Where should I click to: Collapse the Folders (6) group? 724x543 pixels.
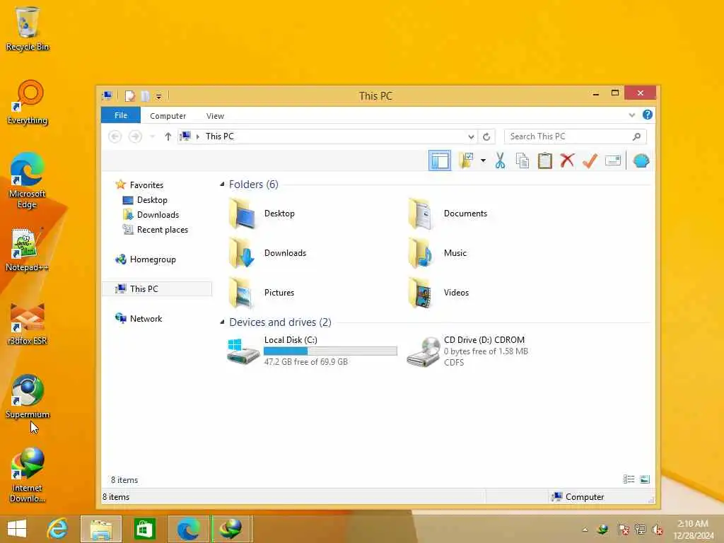[x=223, y=185]
